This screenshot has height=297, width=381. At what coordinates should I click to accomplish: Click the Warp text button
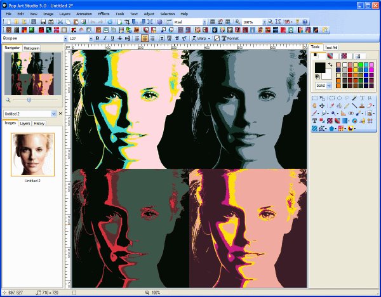click(x=199, y=38)
